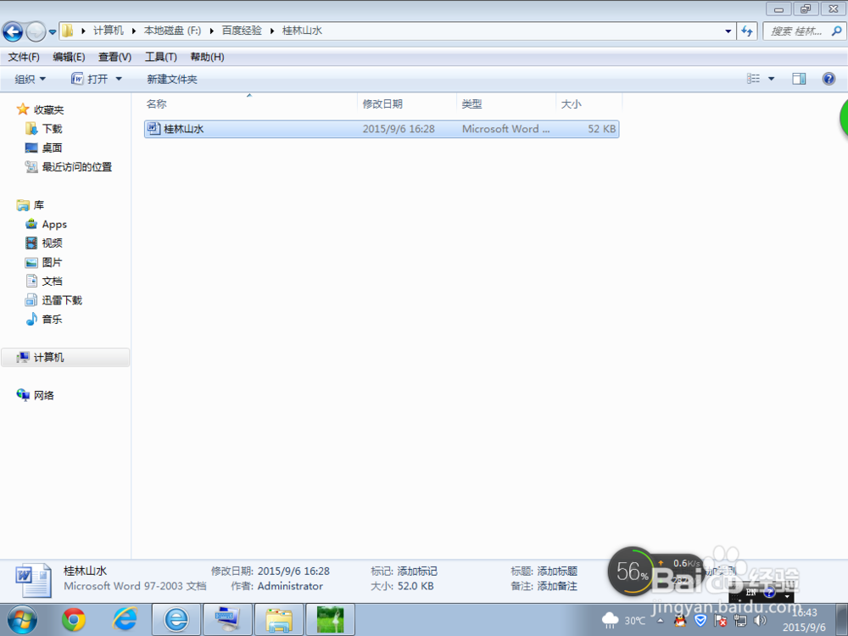Open the 工具(T) menu
The width and height of the screenshot is (848, 636).
[x=160, y=57]
